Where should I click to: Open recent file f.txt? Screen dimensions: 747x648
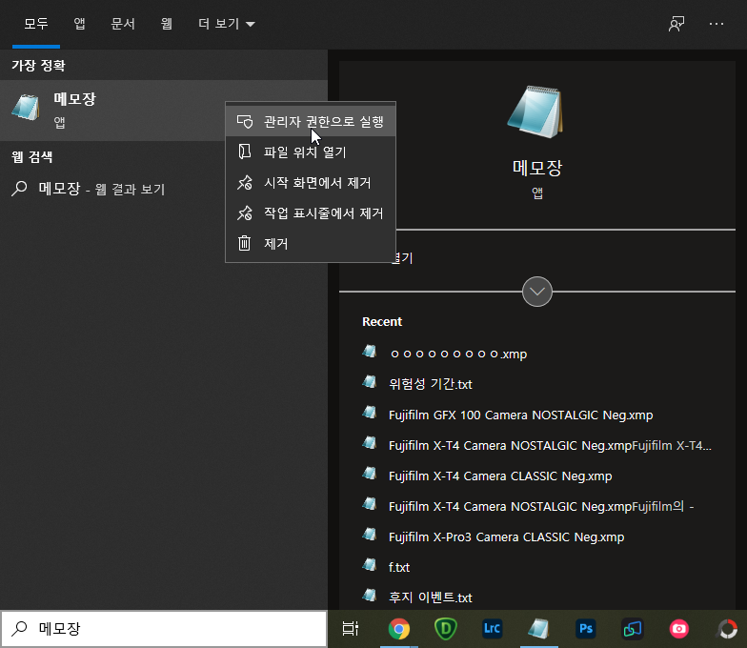click(x=537, y=567)
